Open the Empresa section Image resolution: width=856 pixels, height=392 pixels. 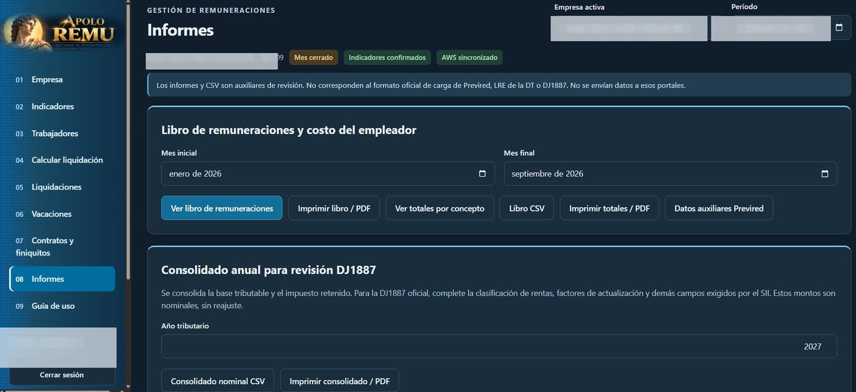pyautogui.click(x=62, y=80)
